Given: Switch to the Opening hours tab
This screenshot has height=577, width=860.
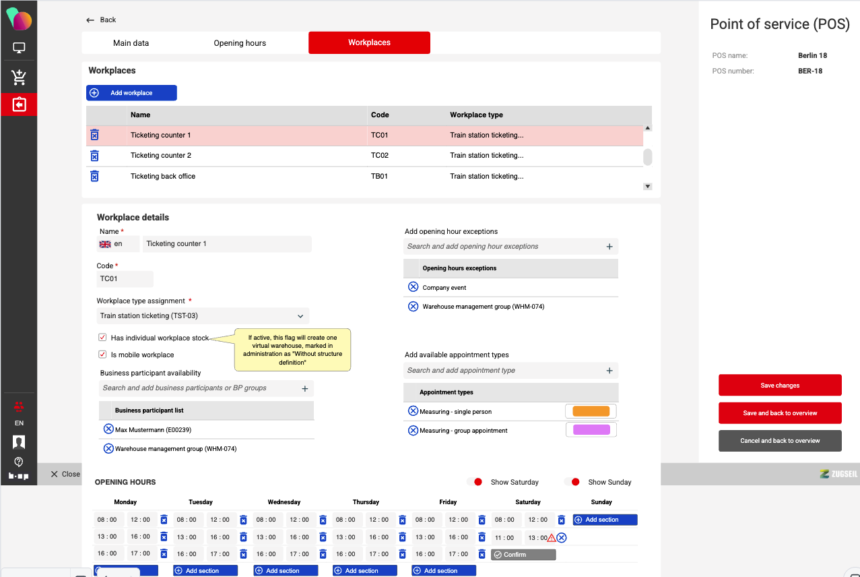Looking at the screenshot, I should (240, 43).
